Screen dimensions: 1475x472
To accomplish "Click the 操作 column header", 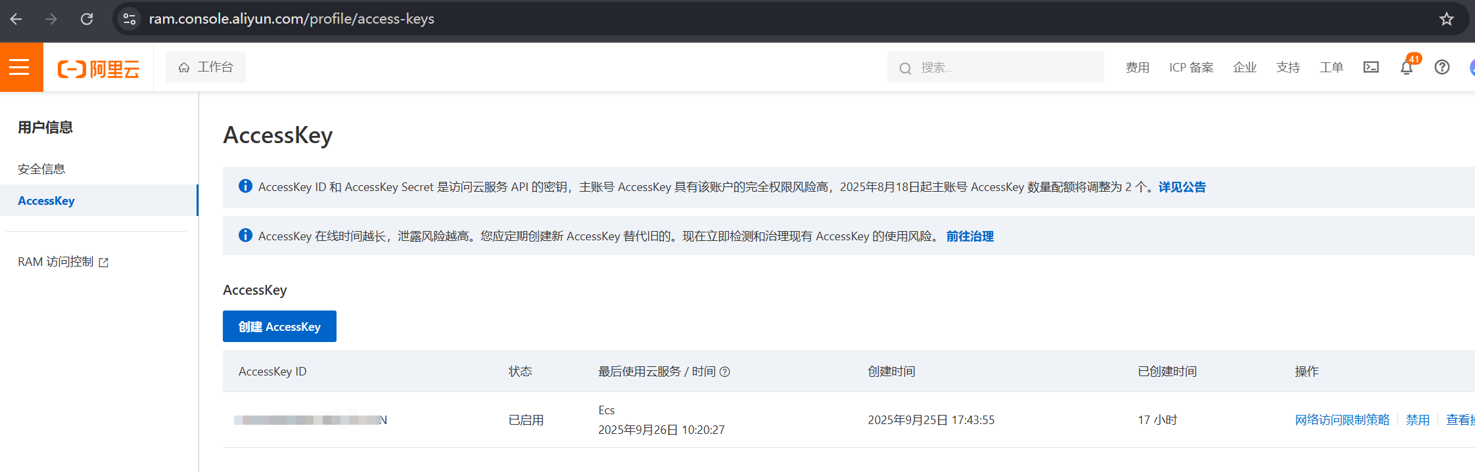I will 1307,372.
